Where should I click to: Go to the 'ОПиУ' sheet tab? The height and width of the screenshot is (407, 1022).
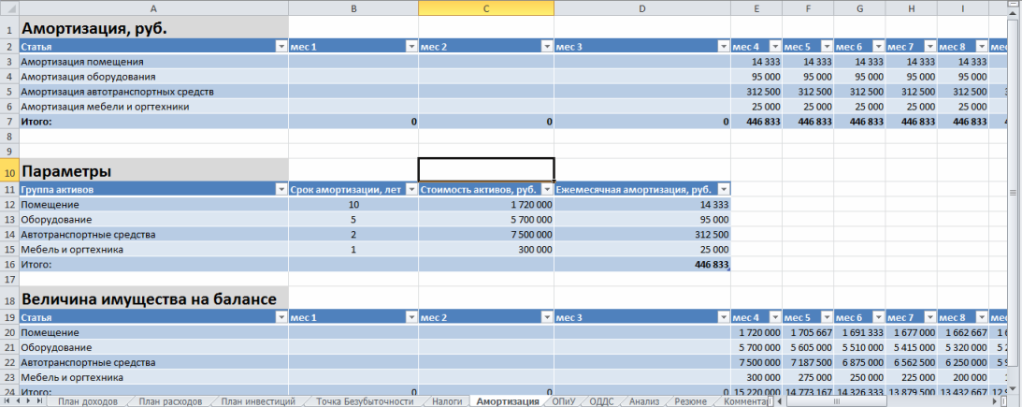point(563,400)
